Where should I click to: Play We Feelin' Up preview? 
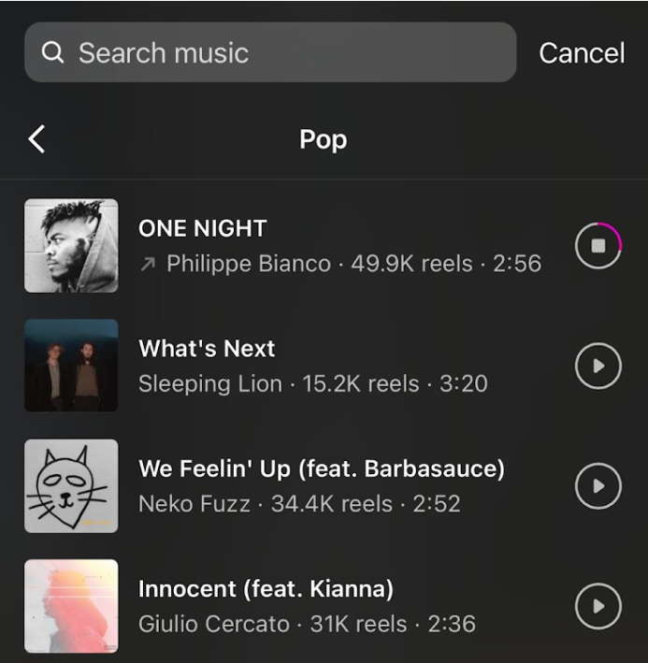pos(598,486)
